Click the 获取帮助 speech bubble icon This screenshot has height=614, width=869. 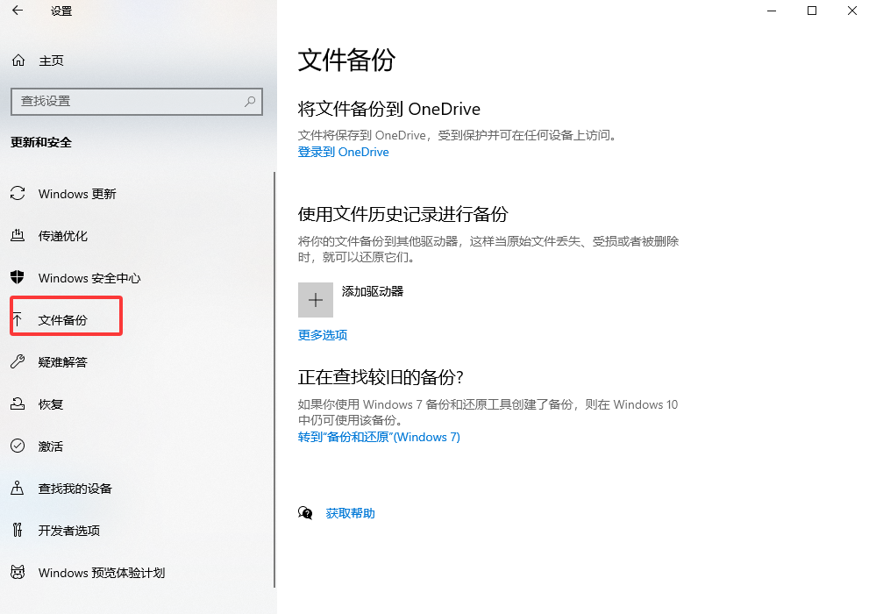pyautogui.click(x=305, y=512)
